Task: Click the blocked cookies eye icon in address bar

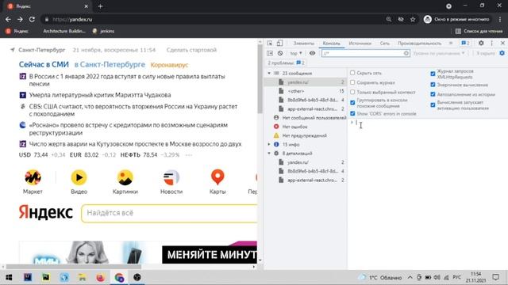Action: 401,19
